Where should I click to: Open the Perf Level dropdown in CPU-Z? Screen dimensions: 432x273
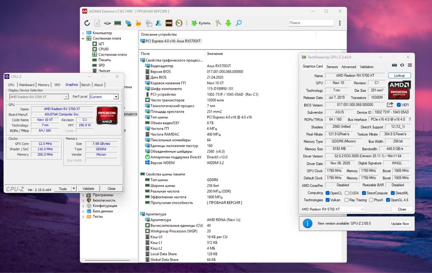[x=116, y=97]
